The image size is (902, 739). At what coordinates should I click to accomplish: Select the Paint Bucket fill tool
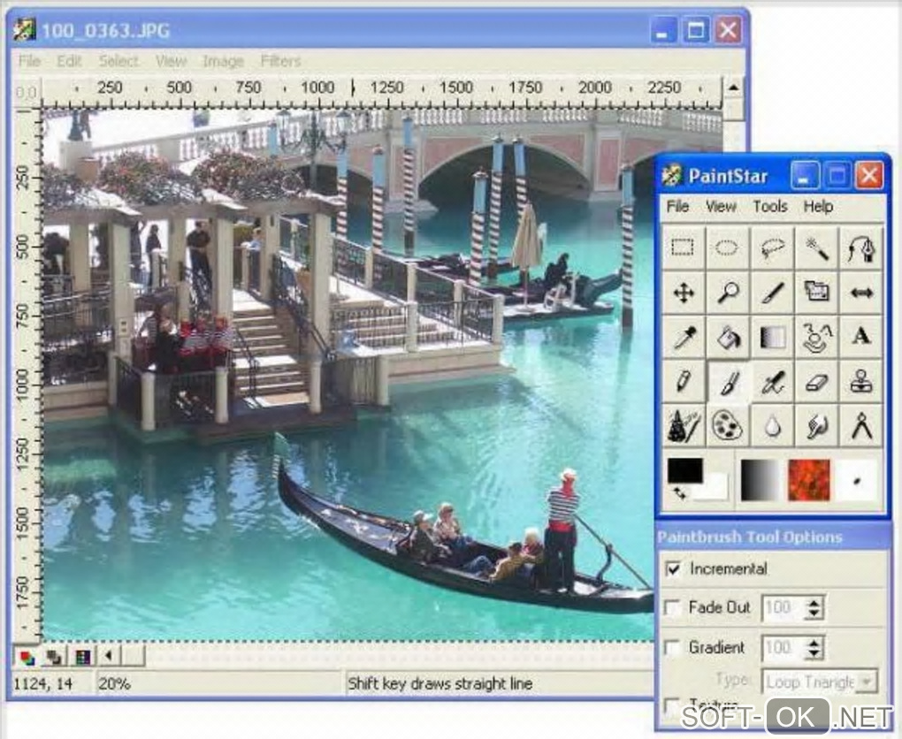coord(727,337)
